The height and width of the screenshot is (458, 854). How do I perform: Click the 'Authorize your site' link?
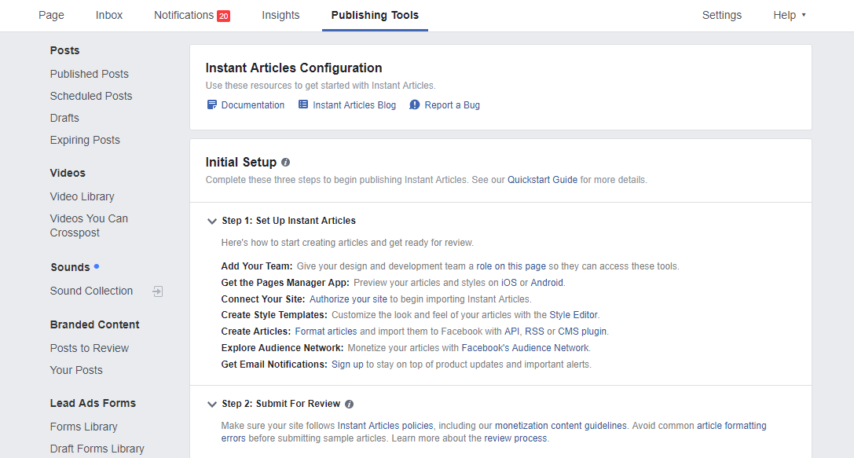point(348,299)
